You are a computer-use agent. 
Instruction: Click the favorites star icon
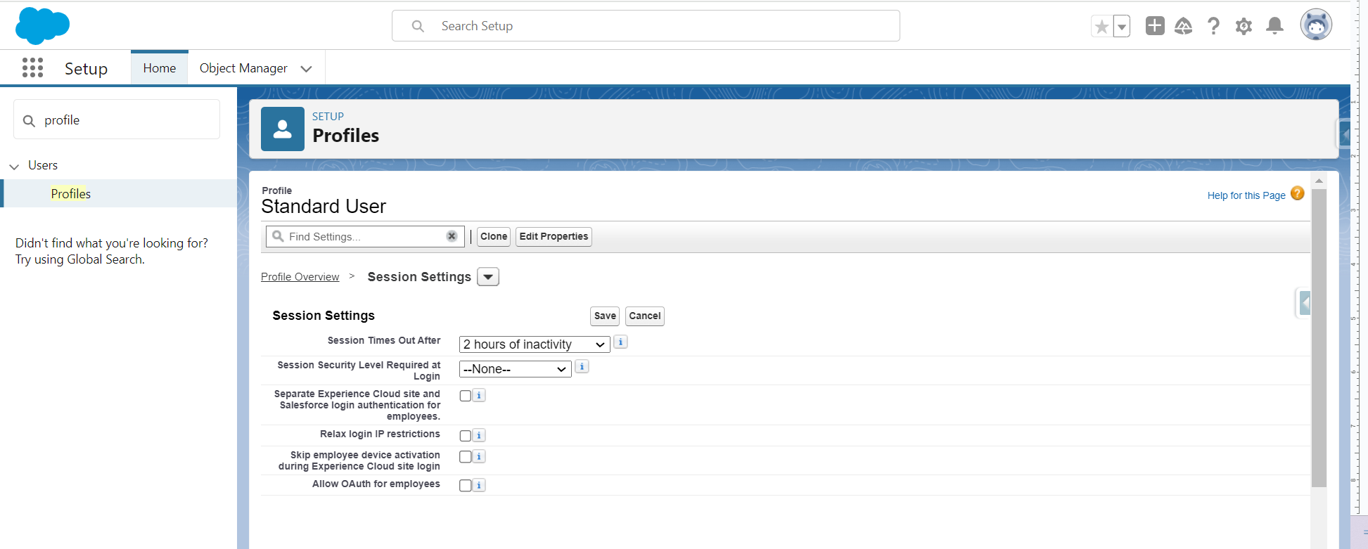point(1101,27)
